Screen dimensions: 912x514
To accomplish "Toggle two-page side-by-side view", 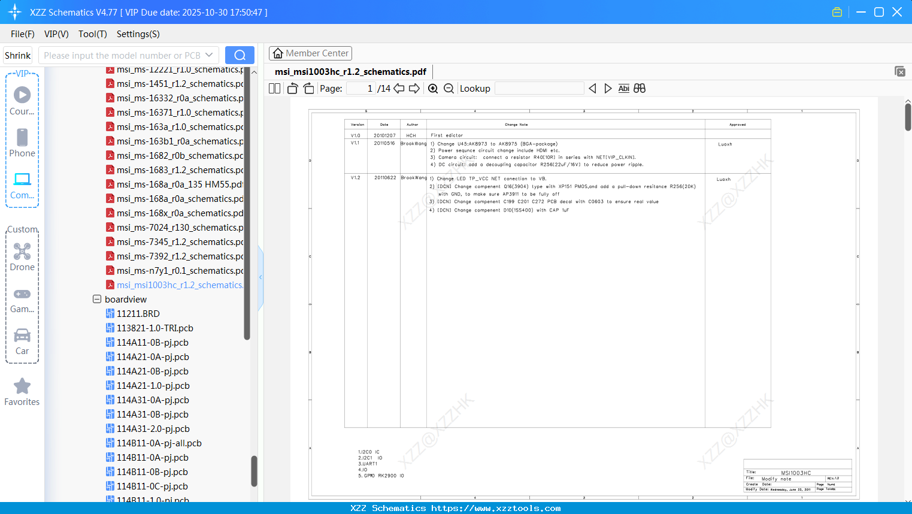I will point(275,89).
